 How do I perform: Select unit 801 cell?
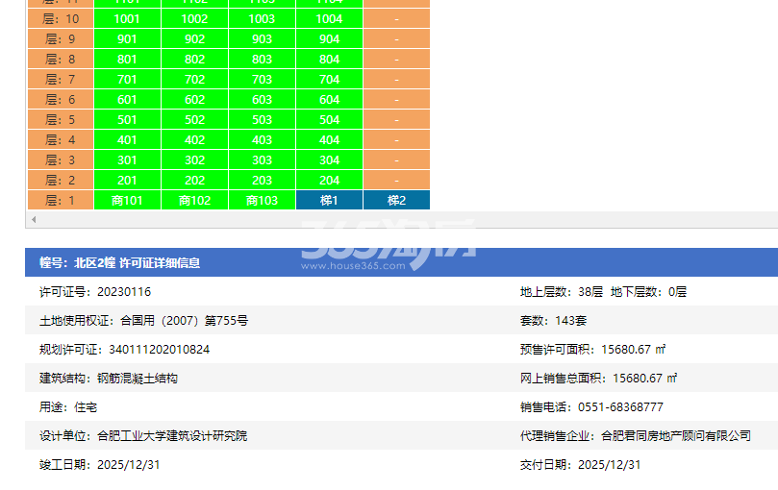click(127, 59)
